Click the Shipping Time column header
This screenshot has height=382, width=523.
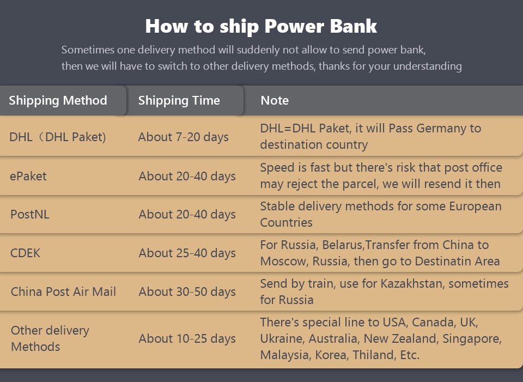(179, 101)
